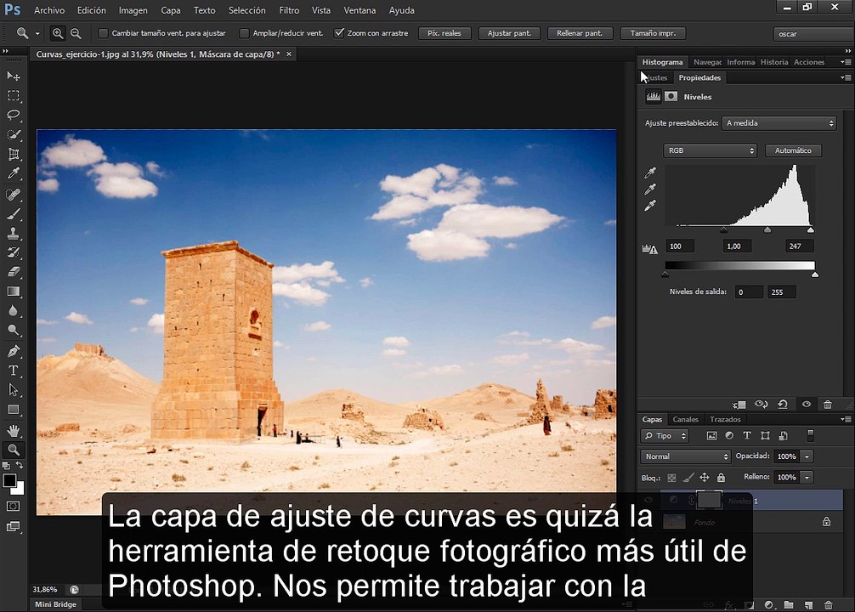Pick the white point eyedropper in Niveles
855x612 pixels.
pos(650,206)
